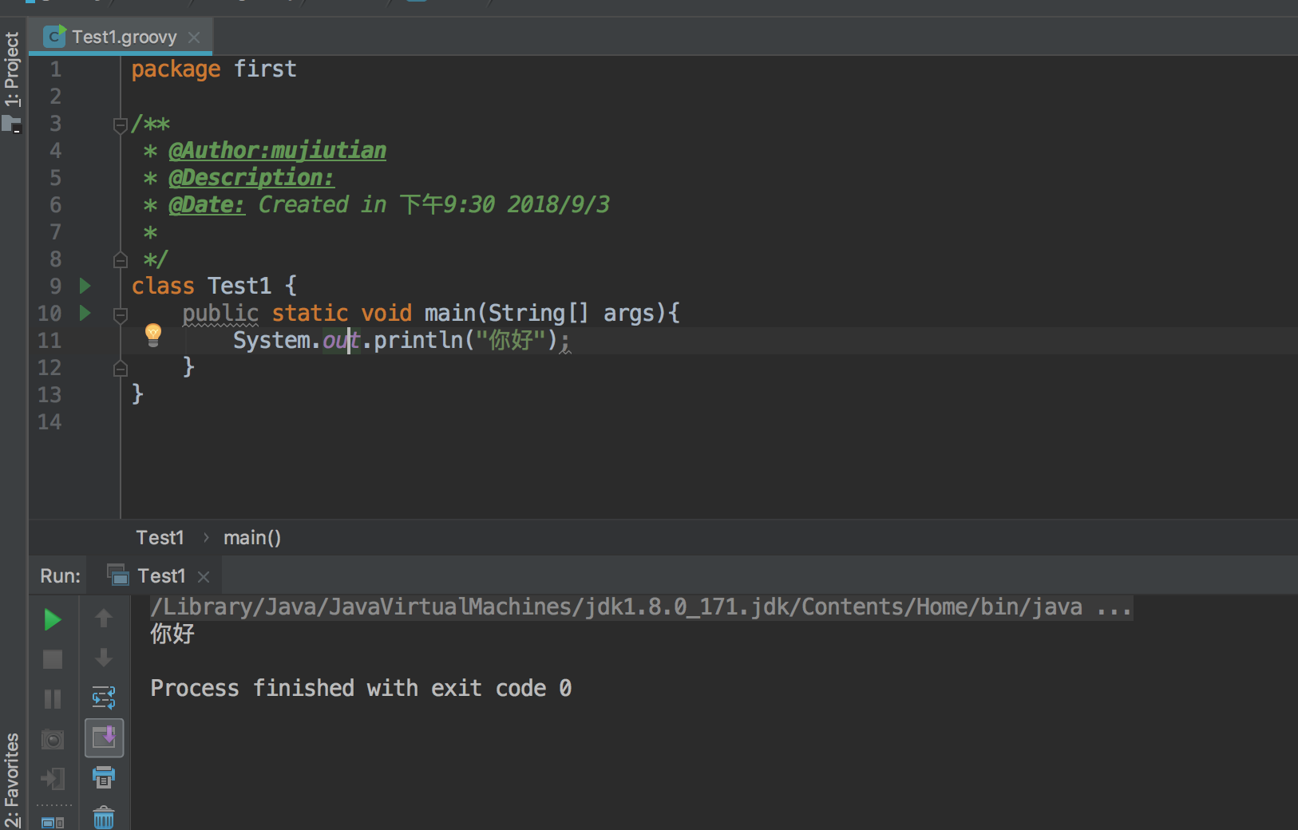
Task: Click the Clear All trash icon
Action: pyautogui.click(x=104, y=818)
